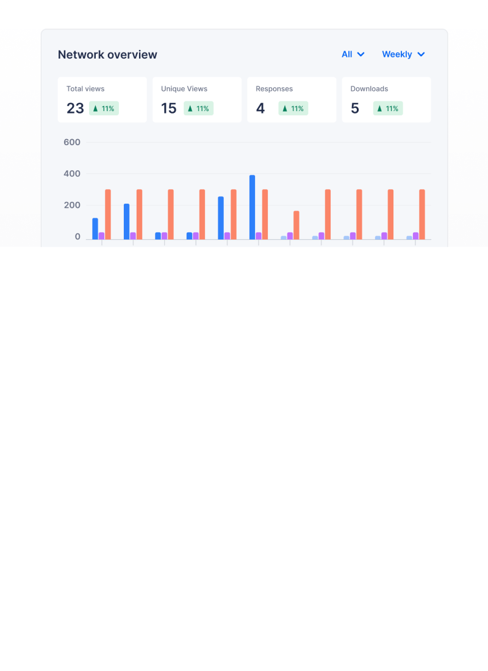
Task: Select the Downloads stat card
Action: (386, 99)
